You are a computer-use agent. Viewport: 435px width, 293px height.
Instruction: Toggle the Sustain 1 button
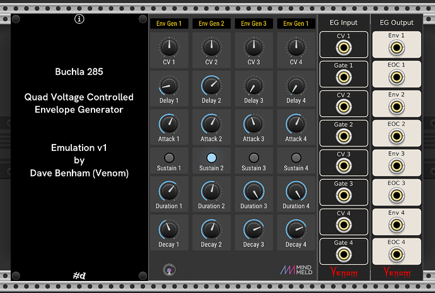pyautogui.click(x=169, y=158)
